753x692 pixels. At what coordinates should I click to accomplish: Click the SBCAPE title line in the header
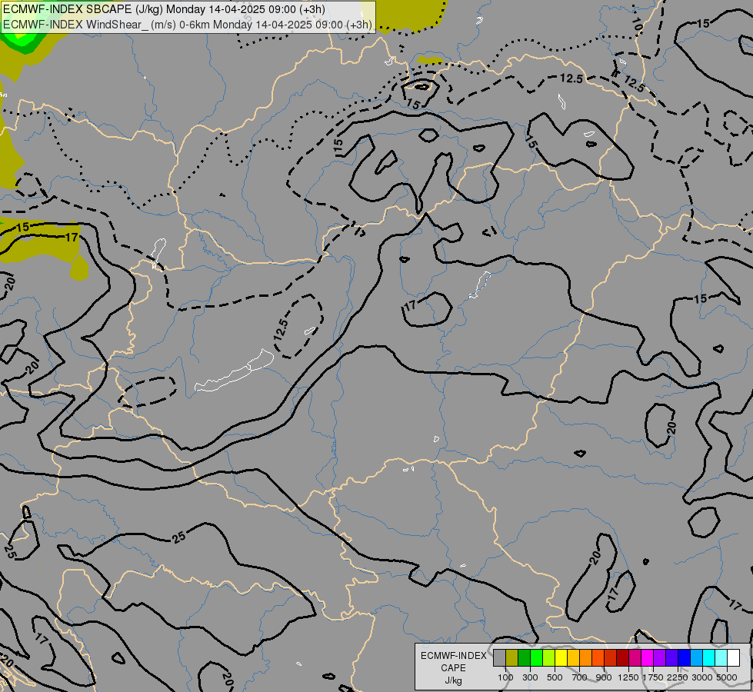pyautogui.click(x=165, y=9)
